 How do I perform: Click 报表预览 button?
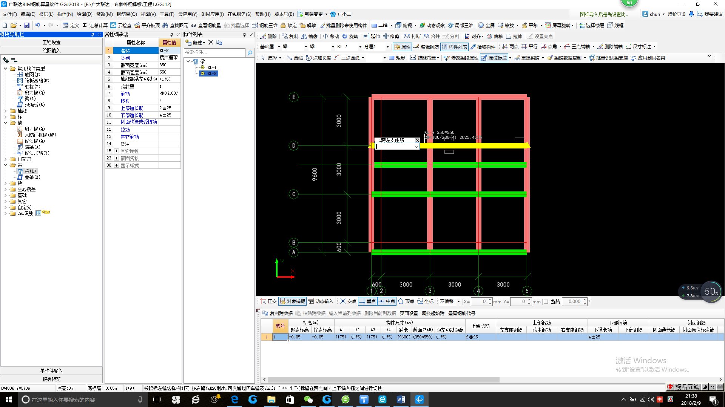pos(51,379)
